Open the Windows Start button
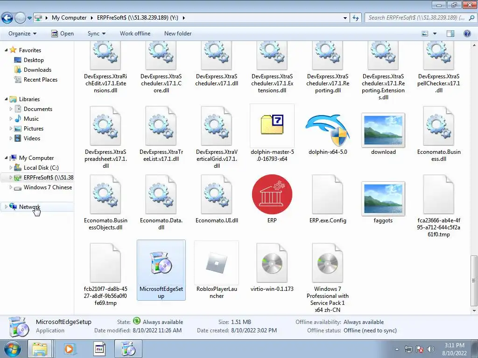This screenshot has width=478, height=358. (x=12, y=349)
